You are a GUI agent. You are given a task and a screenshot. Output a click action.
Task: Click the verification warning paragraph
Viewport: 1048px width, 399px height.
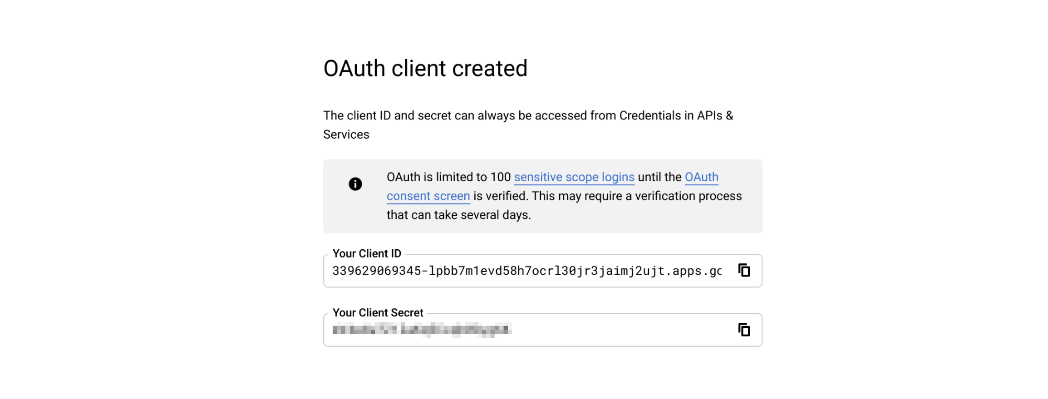click(x=564, y=196)
